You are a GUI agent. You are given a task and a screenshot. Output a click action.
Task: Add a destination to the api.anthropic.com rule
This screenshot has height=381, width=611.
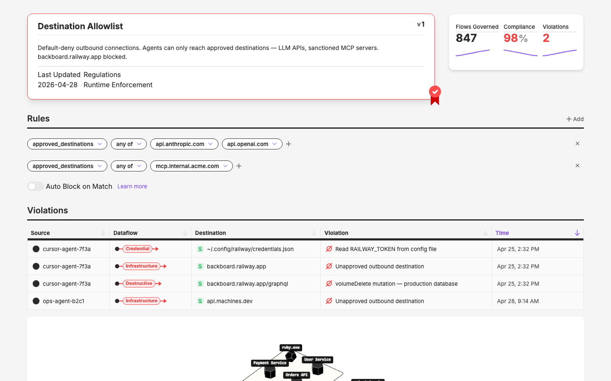click(x=289, y=144)
